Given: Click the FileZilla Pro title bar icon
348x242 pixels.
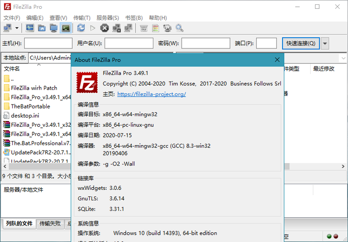Looking at the screenshot, I should coord(7,7).
